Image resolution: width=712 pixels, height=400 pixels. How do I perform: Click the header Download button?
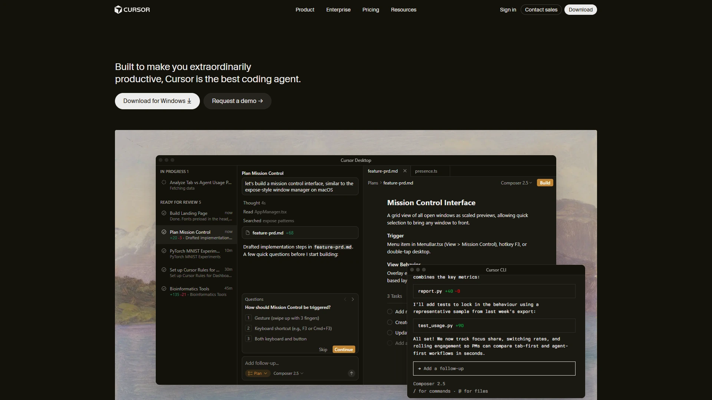[x=580, y=10]
